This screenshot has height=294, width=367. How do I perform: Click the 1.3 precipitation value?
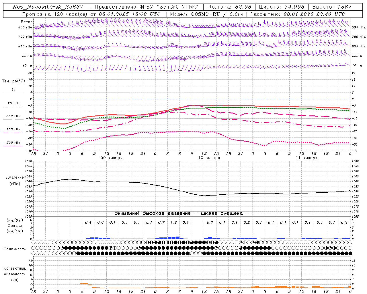(x=173, y=222)
